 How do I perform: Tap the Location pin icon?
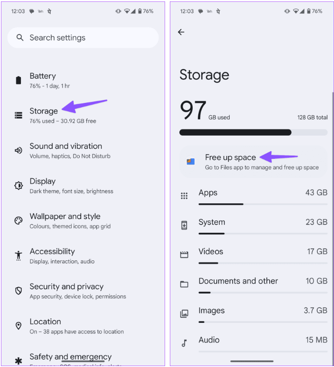coord(19,326)
